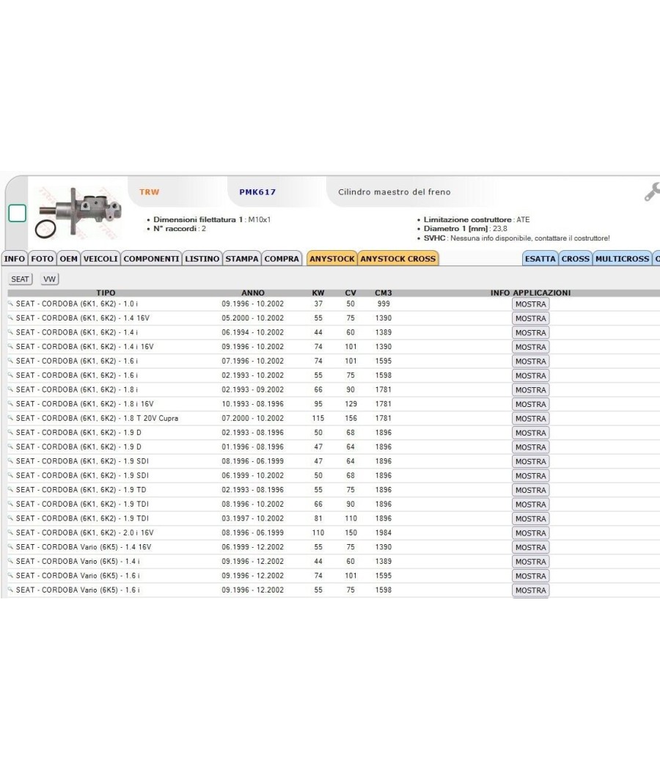Image resolution: width=660 pixels, height=770 pixels.
Task: Click MOSTRA for Cordoba Vario 1.4 16V row
Action: coord(530,547)
